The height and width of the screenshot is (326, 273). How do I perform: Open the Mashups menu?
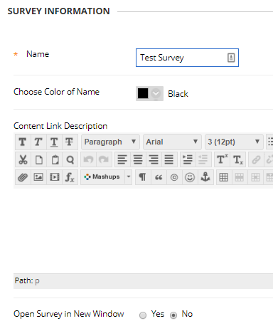click(102, 177)
